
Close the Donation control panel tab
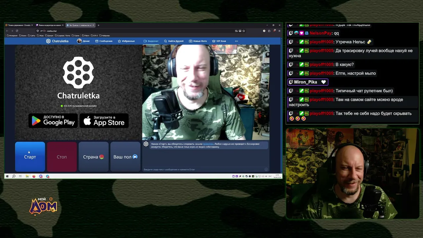(32, 25)
